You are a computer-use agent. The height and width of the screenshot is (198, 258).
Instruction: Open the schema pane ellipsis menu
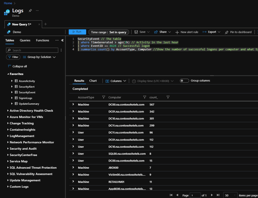[x=57, y=40]
